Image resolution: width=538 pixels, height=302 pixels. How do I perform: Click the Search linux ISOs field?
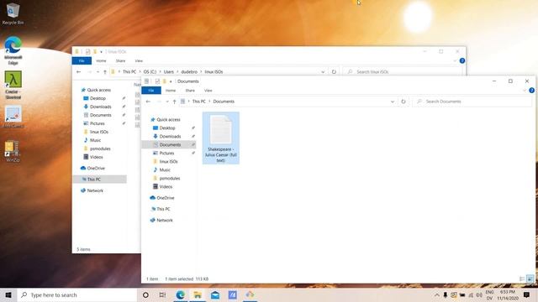coord(402,71)
